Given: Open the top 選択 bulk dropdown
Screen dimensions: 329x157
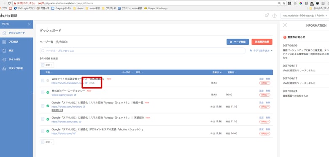Looking at the screenshot, I should [x=47, y=65].
